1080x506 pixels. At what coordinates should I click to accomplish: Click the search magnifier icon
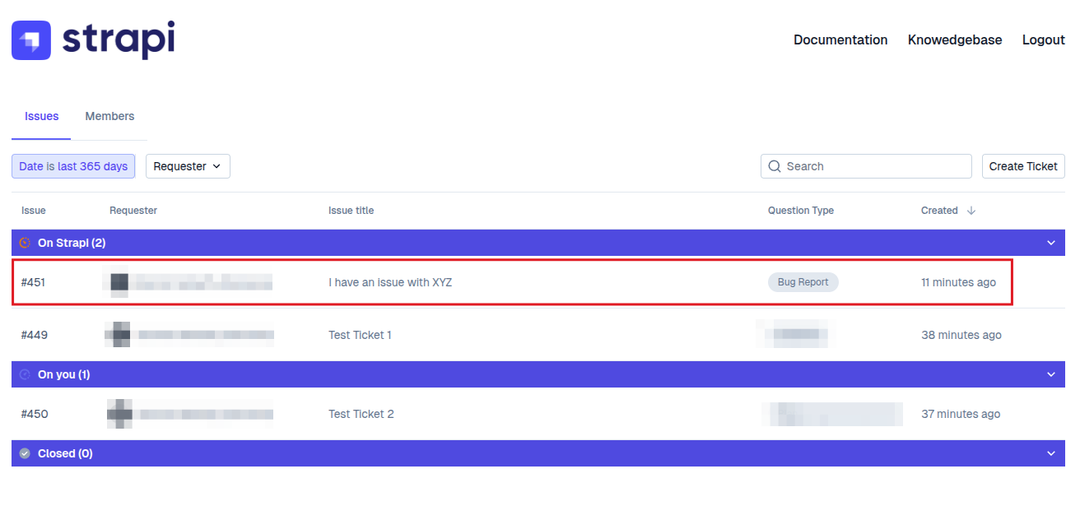click(x=774, y=166)
